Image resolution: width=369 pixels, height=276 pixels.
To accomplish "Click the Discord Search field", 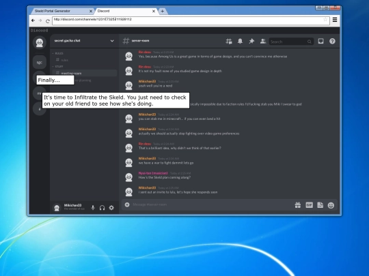I will (291, 42).
